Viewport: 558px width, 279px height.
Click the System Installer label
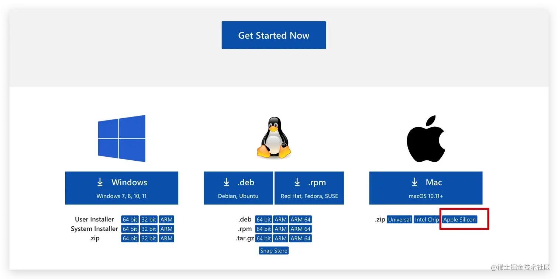tap(94, 229)
